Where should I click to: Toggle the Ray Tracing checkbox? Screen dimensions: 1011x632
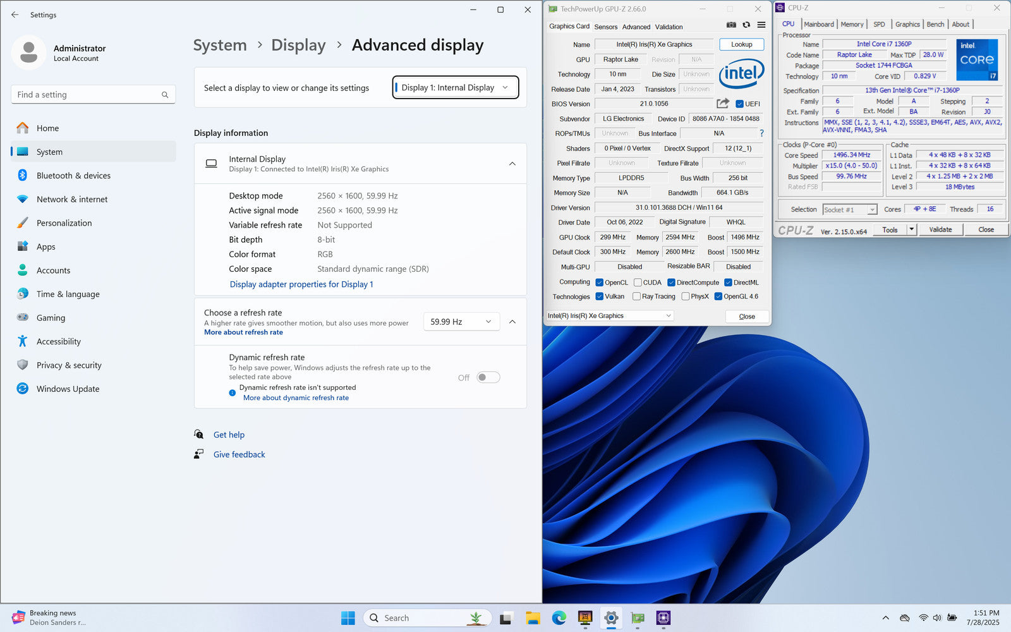tap(637, 296)
